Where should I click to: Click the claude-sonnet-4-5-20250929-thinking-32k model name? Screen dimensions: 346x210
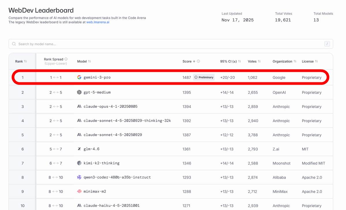[x=127, y=121]
